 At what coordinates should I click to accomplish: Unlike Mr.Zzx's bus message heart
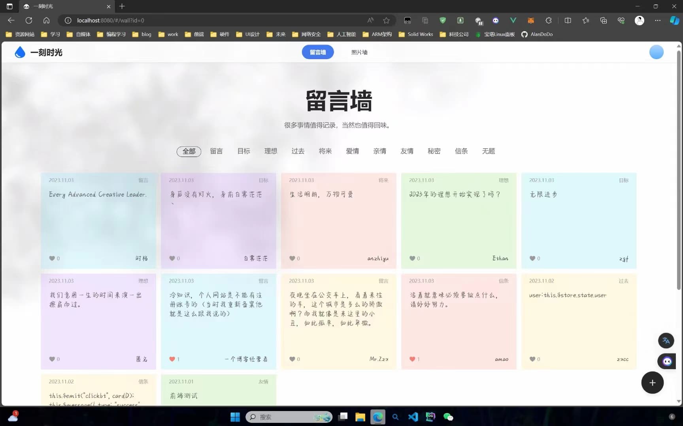click(292, 359)
